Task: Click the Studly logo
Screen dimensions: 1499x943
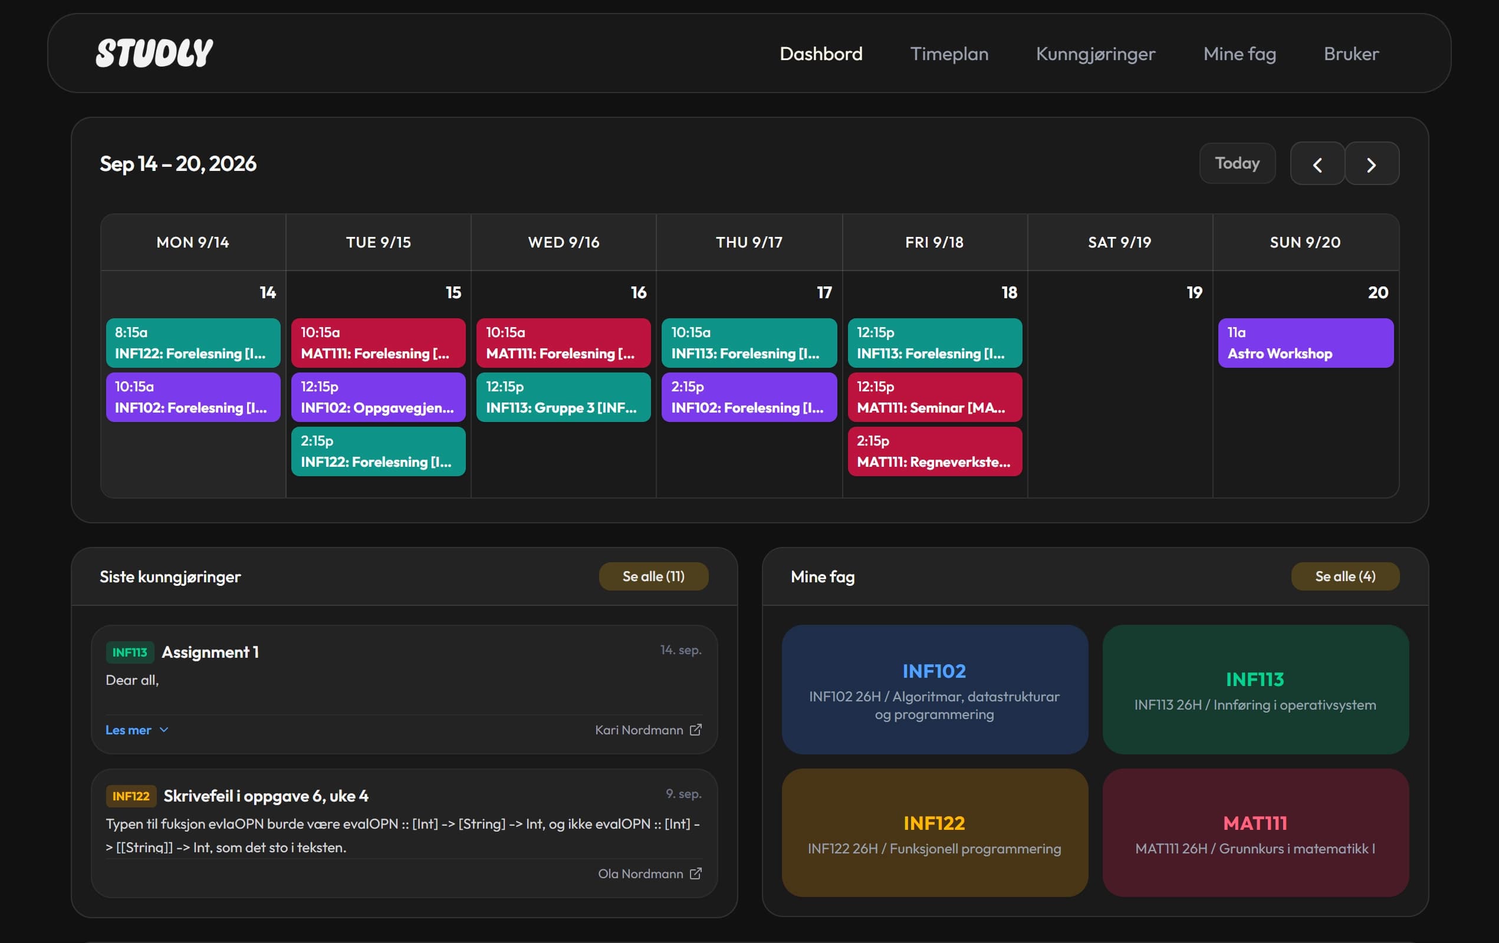Action: click(x=154, y=53)
